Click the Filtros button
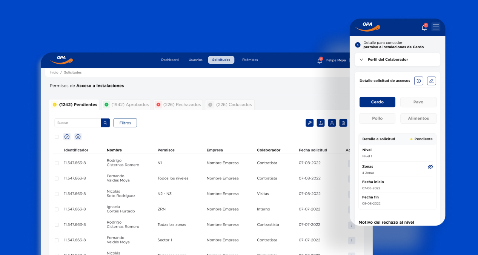Image resolution: width=478 pixels, height=255 pixels. [125, 123]
